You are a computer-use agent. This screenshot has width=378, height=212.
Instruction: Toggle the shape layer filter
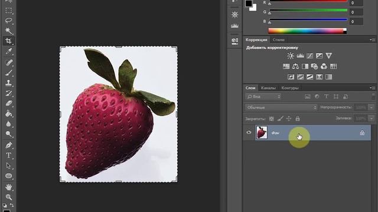point(336,97)
